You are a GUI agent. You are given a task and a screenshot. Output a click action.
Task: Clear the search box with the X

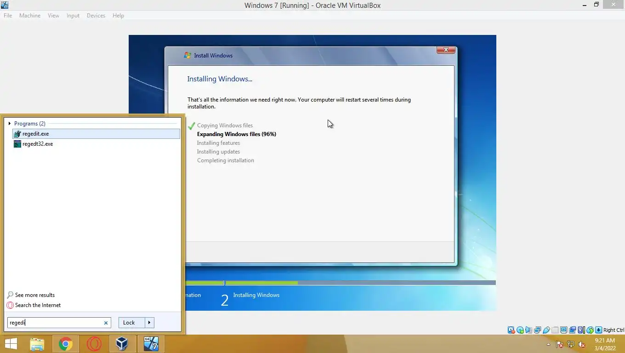106,323
